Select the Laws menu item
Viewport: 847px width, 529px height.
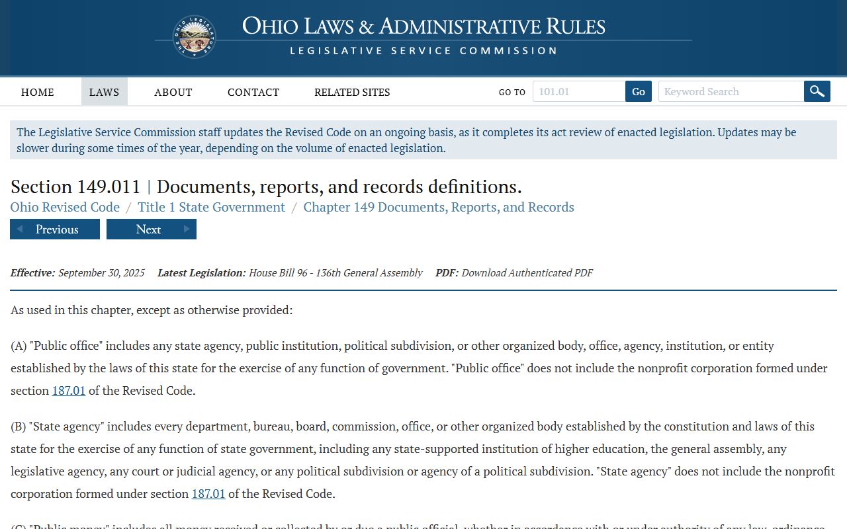[105, 92]
